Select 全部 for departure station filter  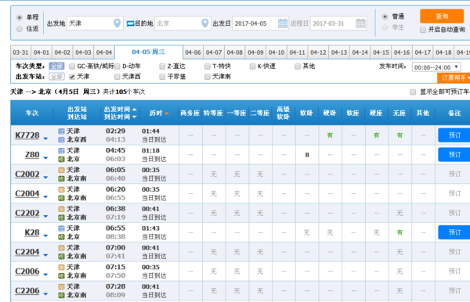(x=56, y=77)
